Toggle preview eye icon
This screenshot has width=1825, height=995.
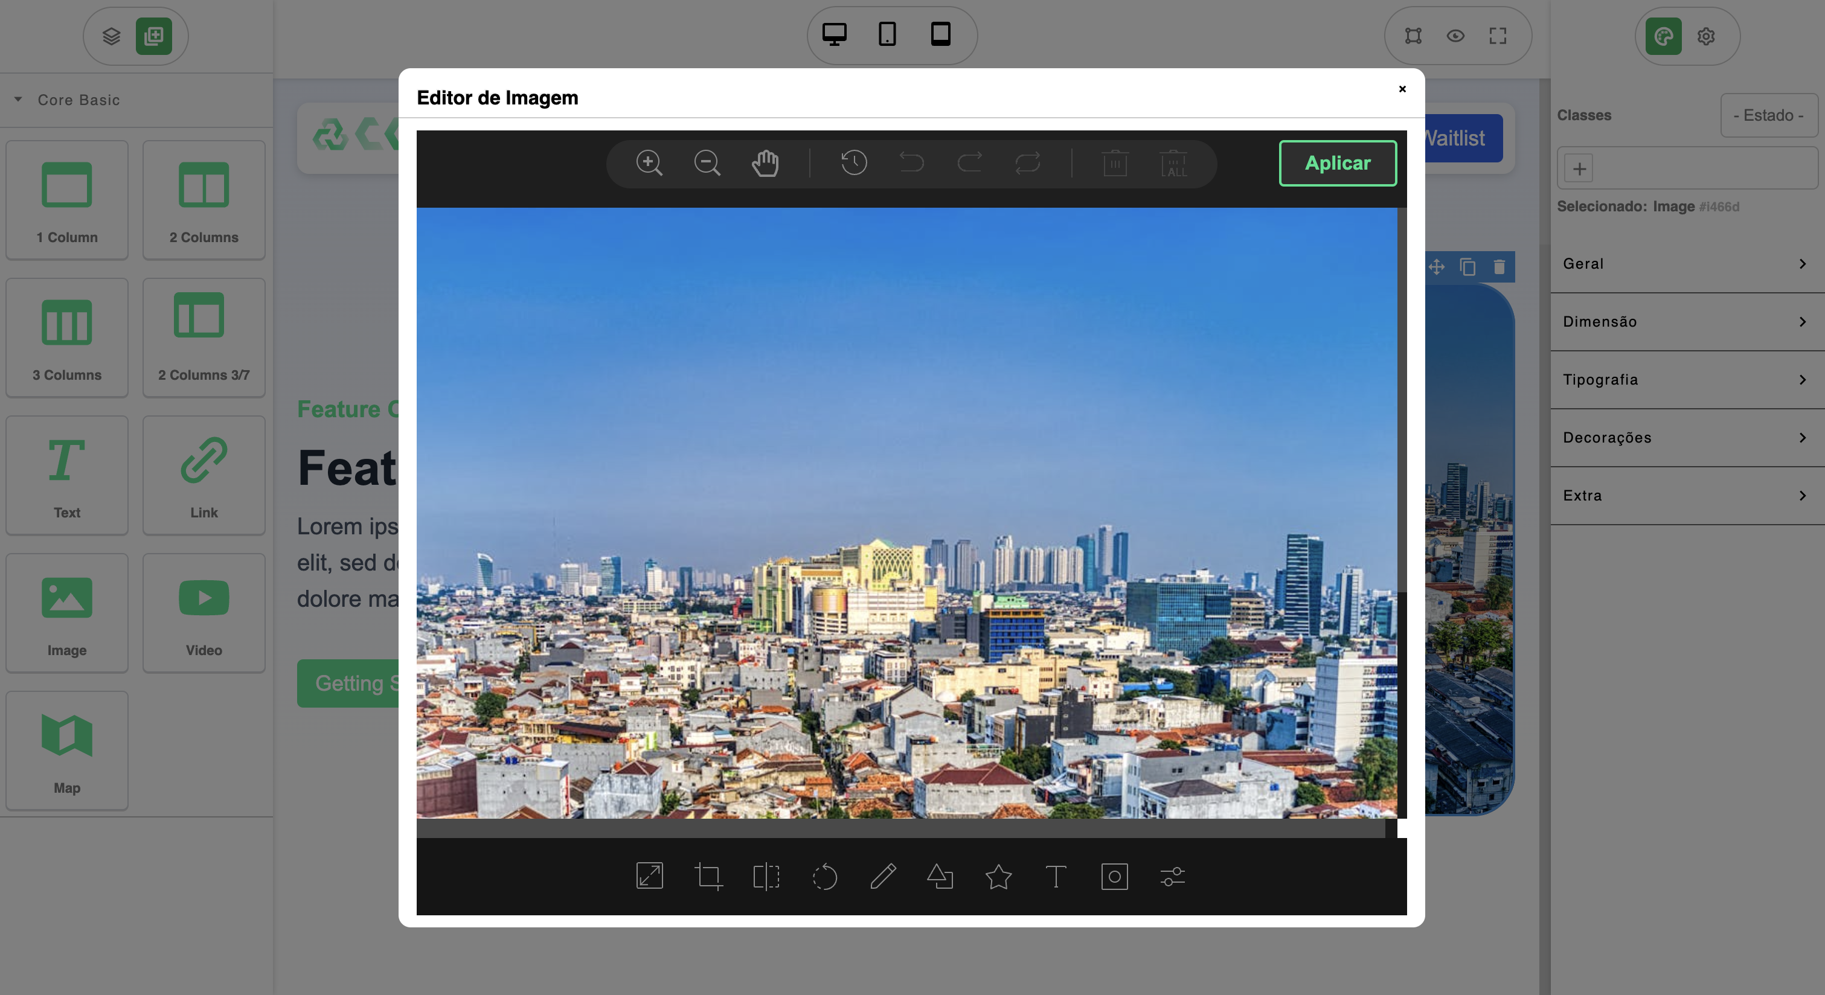point(1455,36)
